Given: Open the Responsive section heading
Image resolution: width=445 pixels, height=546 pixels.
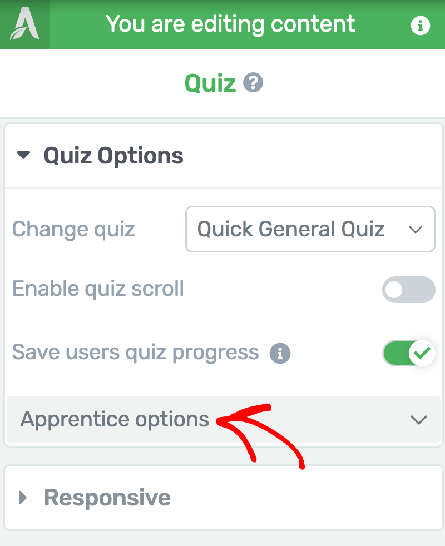Looking at the screenshot, I should [x=107, y=498].
